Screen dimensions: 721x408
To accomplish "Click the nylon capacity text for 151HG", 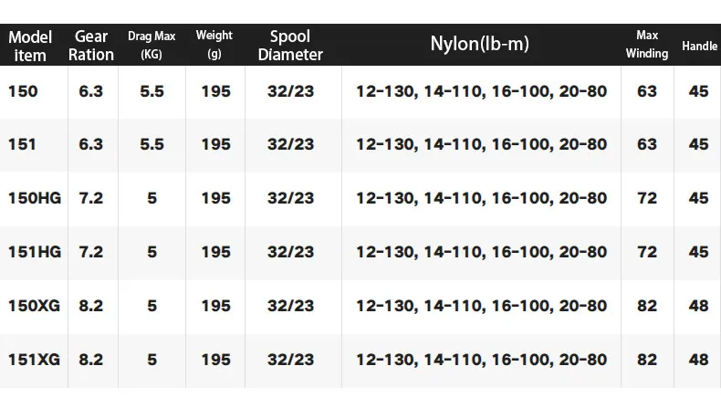I will [x=482, y=252].
